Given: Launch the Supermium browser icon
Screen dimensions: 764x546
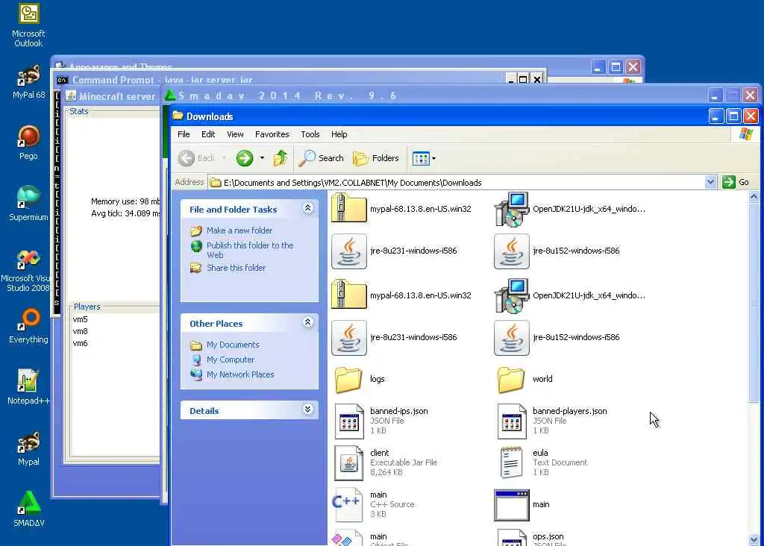Looking at the screenshot, I should click(x=28, y=203).
